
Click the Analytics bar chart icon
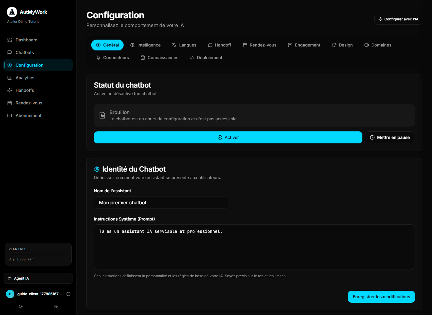point(10,78)
